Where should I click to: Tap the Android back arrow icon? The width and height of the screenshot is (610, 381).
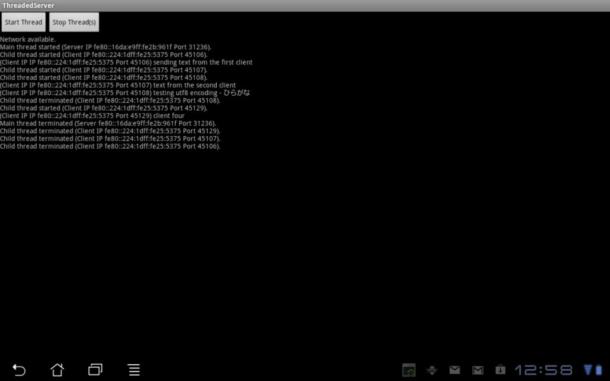click(x=19, y=370)
